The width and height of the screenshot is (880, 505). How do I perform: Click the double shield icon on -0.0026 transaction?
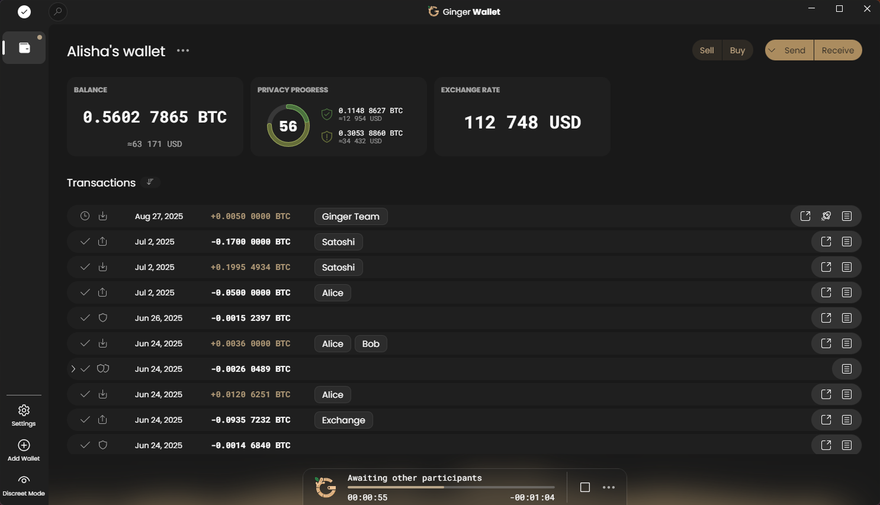[x=103, y=369]
